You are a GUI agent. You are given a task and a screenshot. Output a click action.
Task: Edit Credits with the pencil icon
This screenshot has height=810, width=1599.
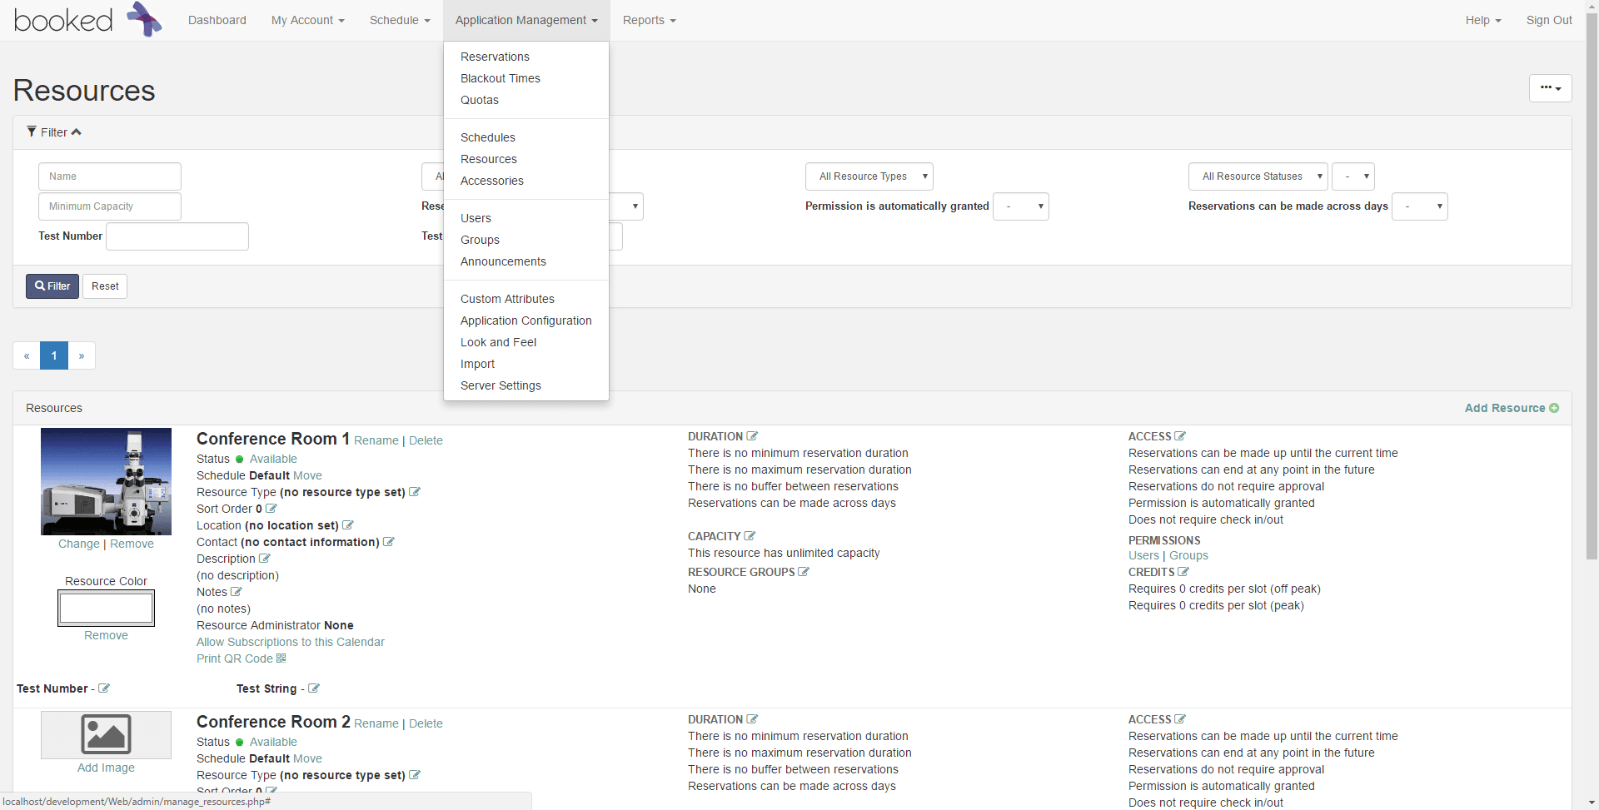point(1183,572)
